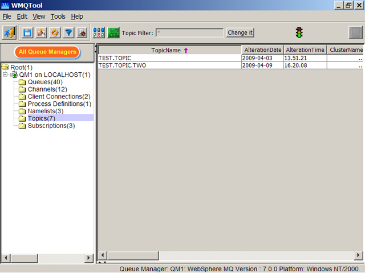This screenshot has width=365, height=273.
Task: Click the Client Connections folder icon
Action: tap(22, 96)
